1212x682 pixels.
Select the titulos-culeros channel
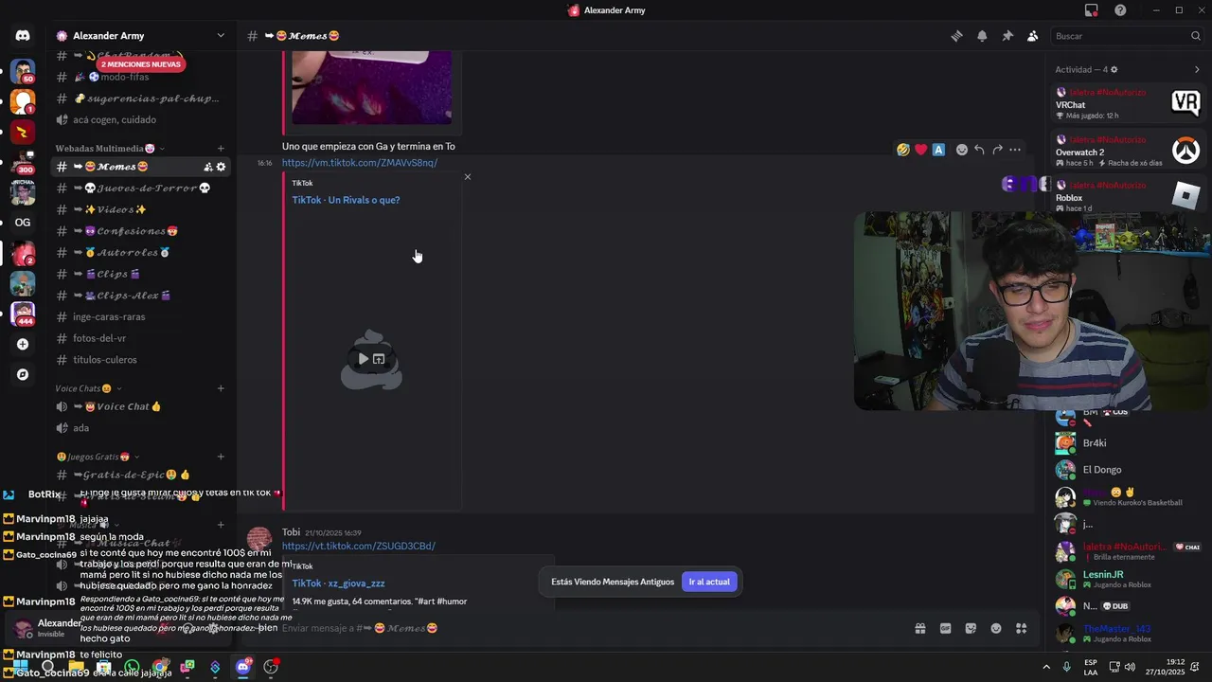(x=140, y=360)
